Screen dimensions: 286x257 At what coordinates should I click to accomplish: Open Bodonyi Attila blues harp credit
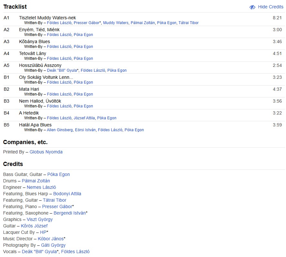[67, 194]
